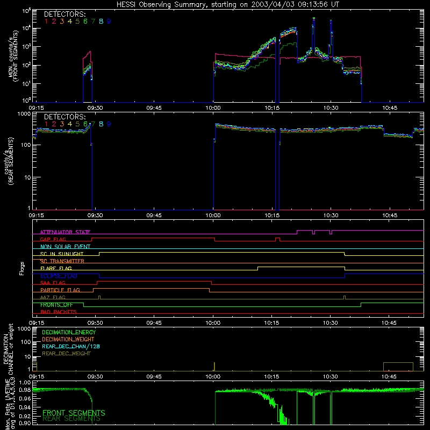
Task: Pick detector 9 in front segments legend
Action: [x=109, y=21]
